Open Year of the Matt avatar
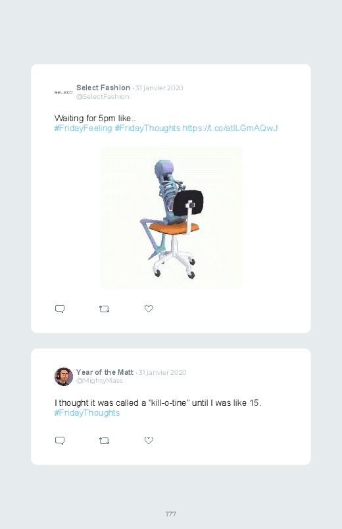342x529 pixels. click(64, 377)
